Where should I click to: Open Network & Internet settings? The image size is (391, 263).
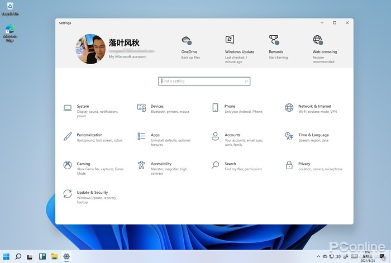coord(314,107)
